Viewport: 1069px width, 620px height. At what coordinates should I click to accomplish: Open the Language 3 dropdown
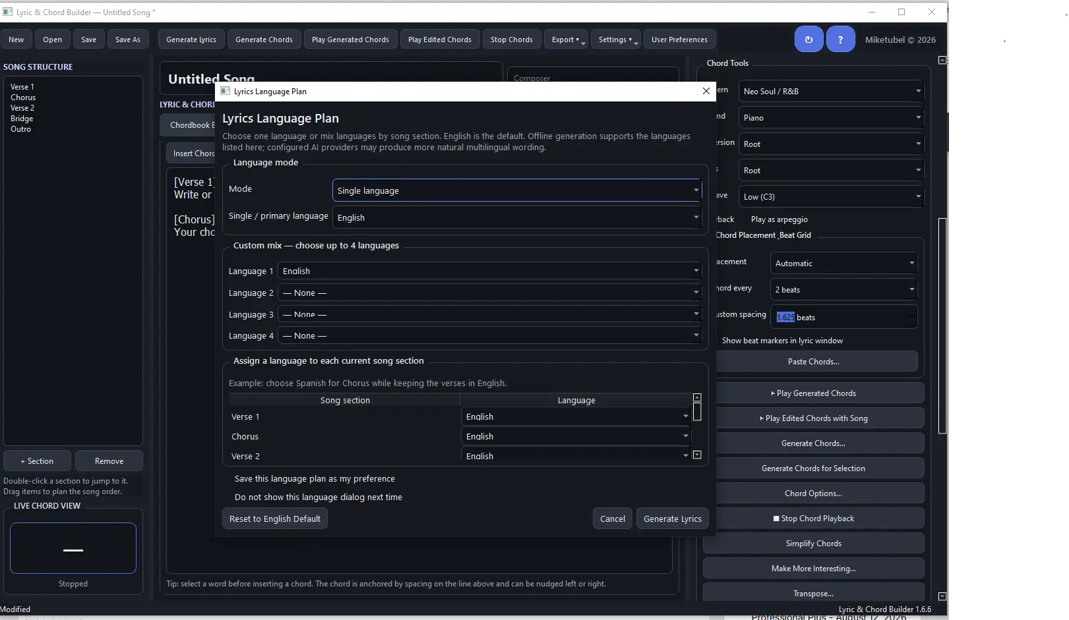tap(490, 314)
